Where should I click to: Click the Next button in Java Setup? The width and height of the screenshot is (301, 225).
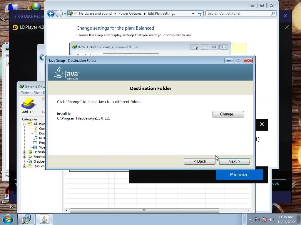pos(234,161)
